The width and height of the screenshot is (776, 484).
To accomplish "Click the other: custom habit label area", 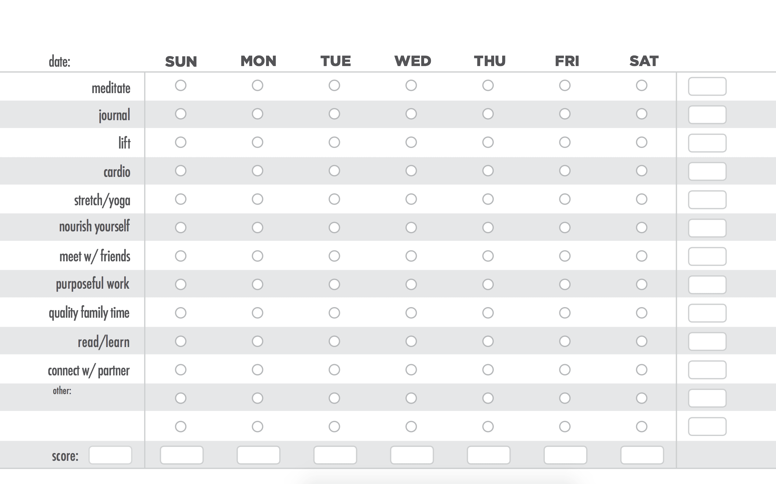I will click(x=62, y=391).
